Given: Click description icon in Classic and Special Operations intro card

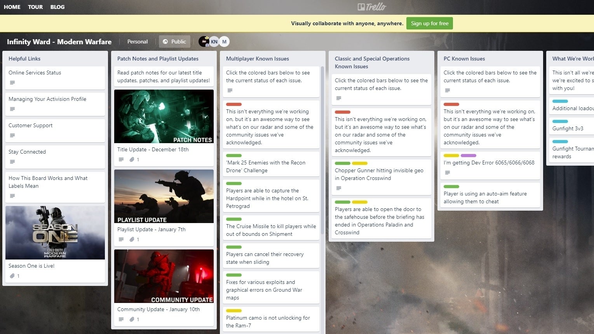Looking at the screenshot, I should coord(339,98).
